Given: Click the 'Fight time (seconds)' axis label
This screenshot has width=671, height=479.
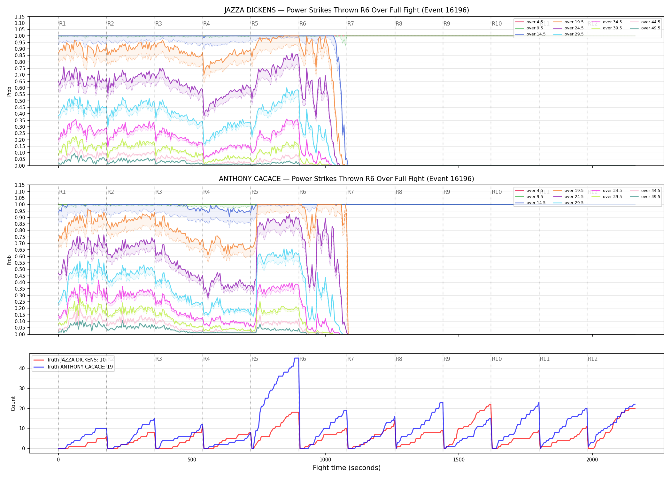Looking at the screenshot, I should tap(347, 468).
